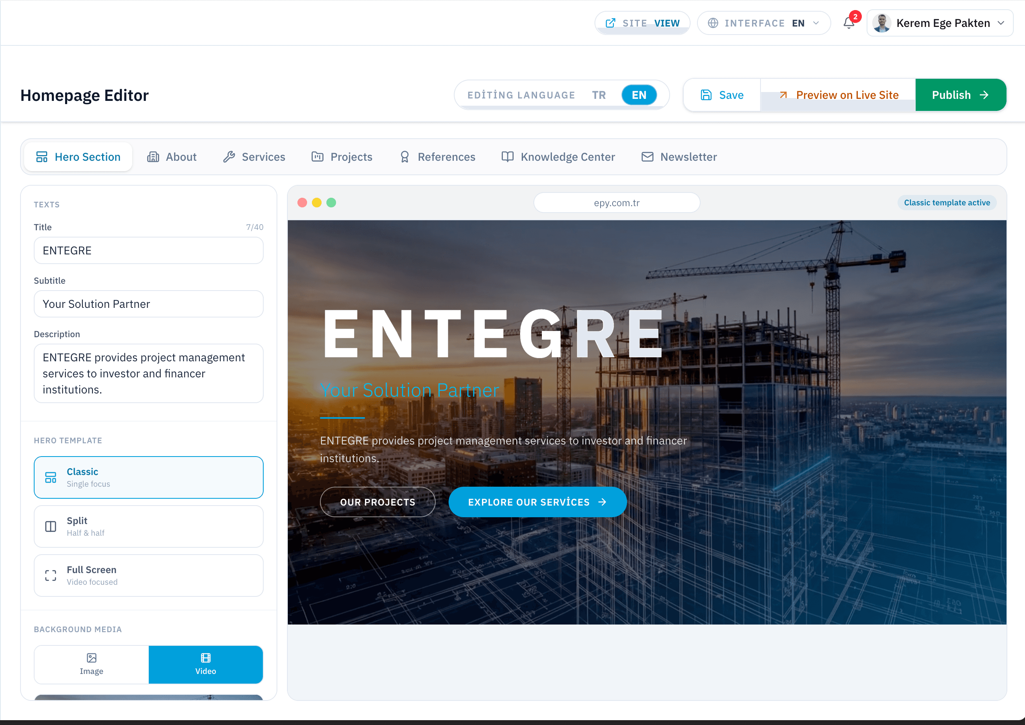1025x725 pixels.
Task: Click the Preview on Live Site arrow icon
Action: click(783, 94)
